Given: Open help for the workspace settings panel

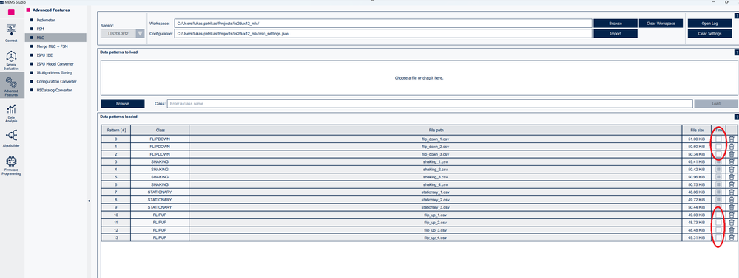Looking at the screenshot, I should point(736,15).
